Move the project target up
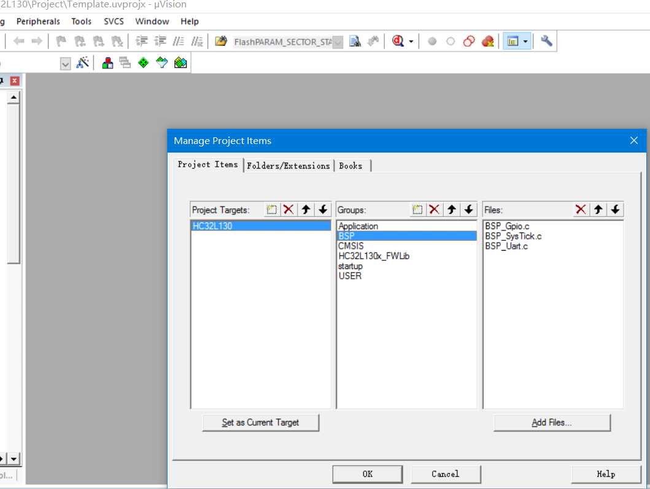650x489 pixels. [x=306, y=210]
